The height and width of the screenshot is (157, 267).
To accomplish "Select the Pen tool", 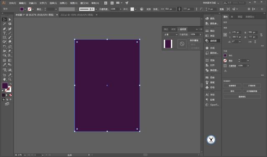I will [x=5, y=29].
